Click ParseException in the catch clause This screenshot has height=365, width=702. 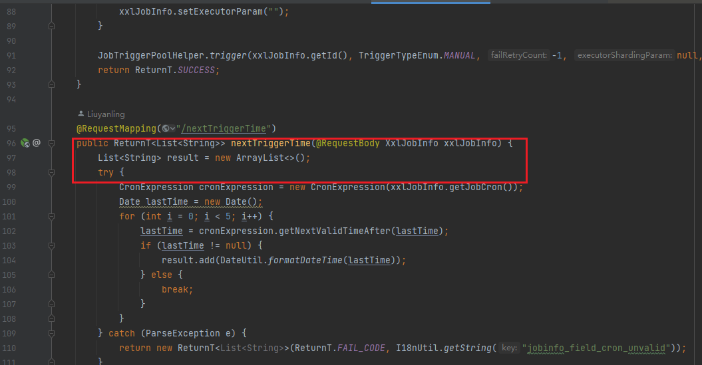coord(183,333)
